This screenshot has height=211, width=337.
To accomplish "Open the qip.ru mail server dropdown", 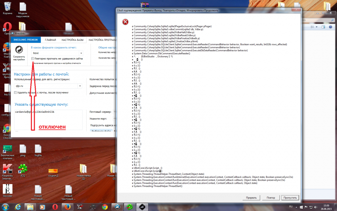I will (80, 86).
